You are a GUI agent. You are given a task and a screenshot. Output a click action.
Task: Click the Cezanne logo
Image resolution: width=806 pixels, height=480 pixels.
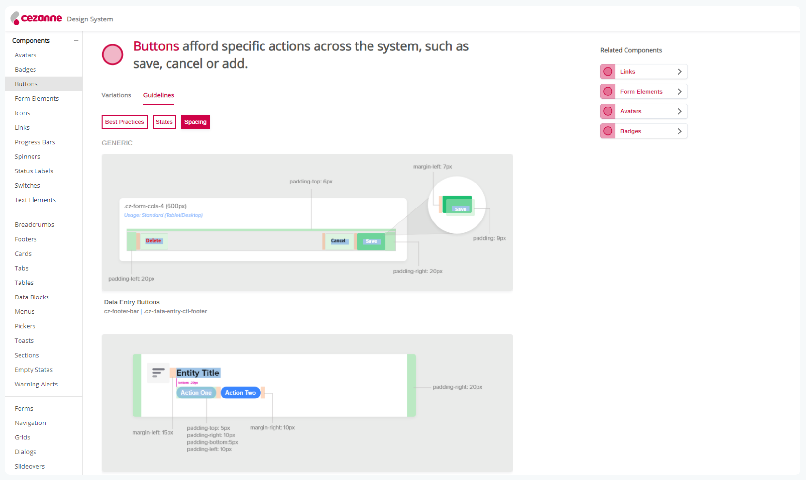[x=37, y=19]
